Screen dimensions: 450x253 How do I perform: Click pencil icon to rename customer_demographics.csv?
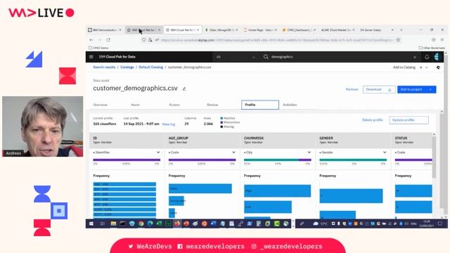(x=184, y=89)
